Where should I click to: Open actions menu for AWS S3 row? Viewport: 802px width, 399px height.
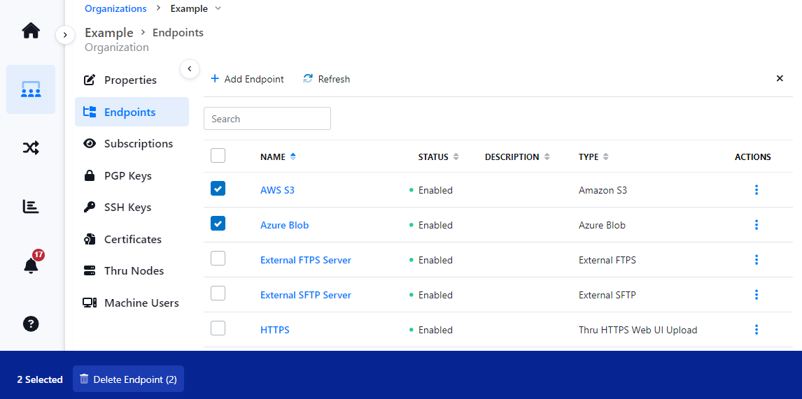[757, 190]
